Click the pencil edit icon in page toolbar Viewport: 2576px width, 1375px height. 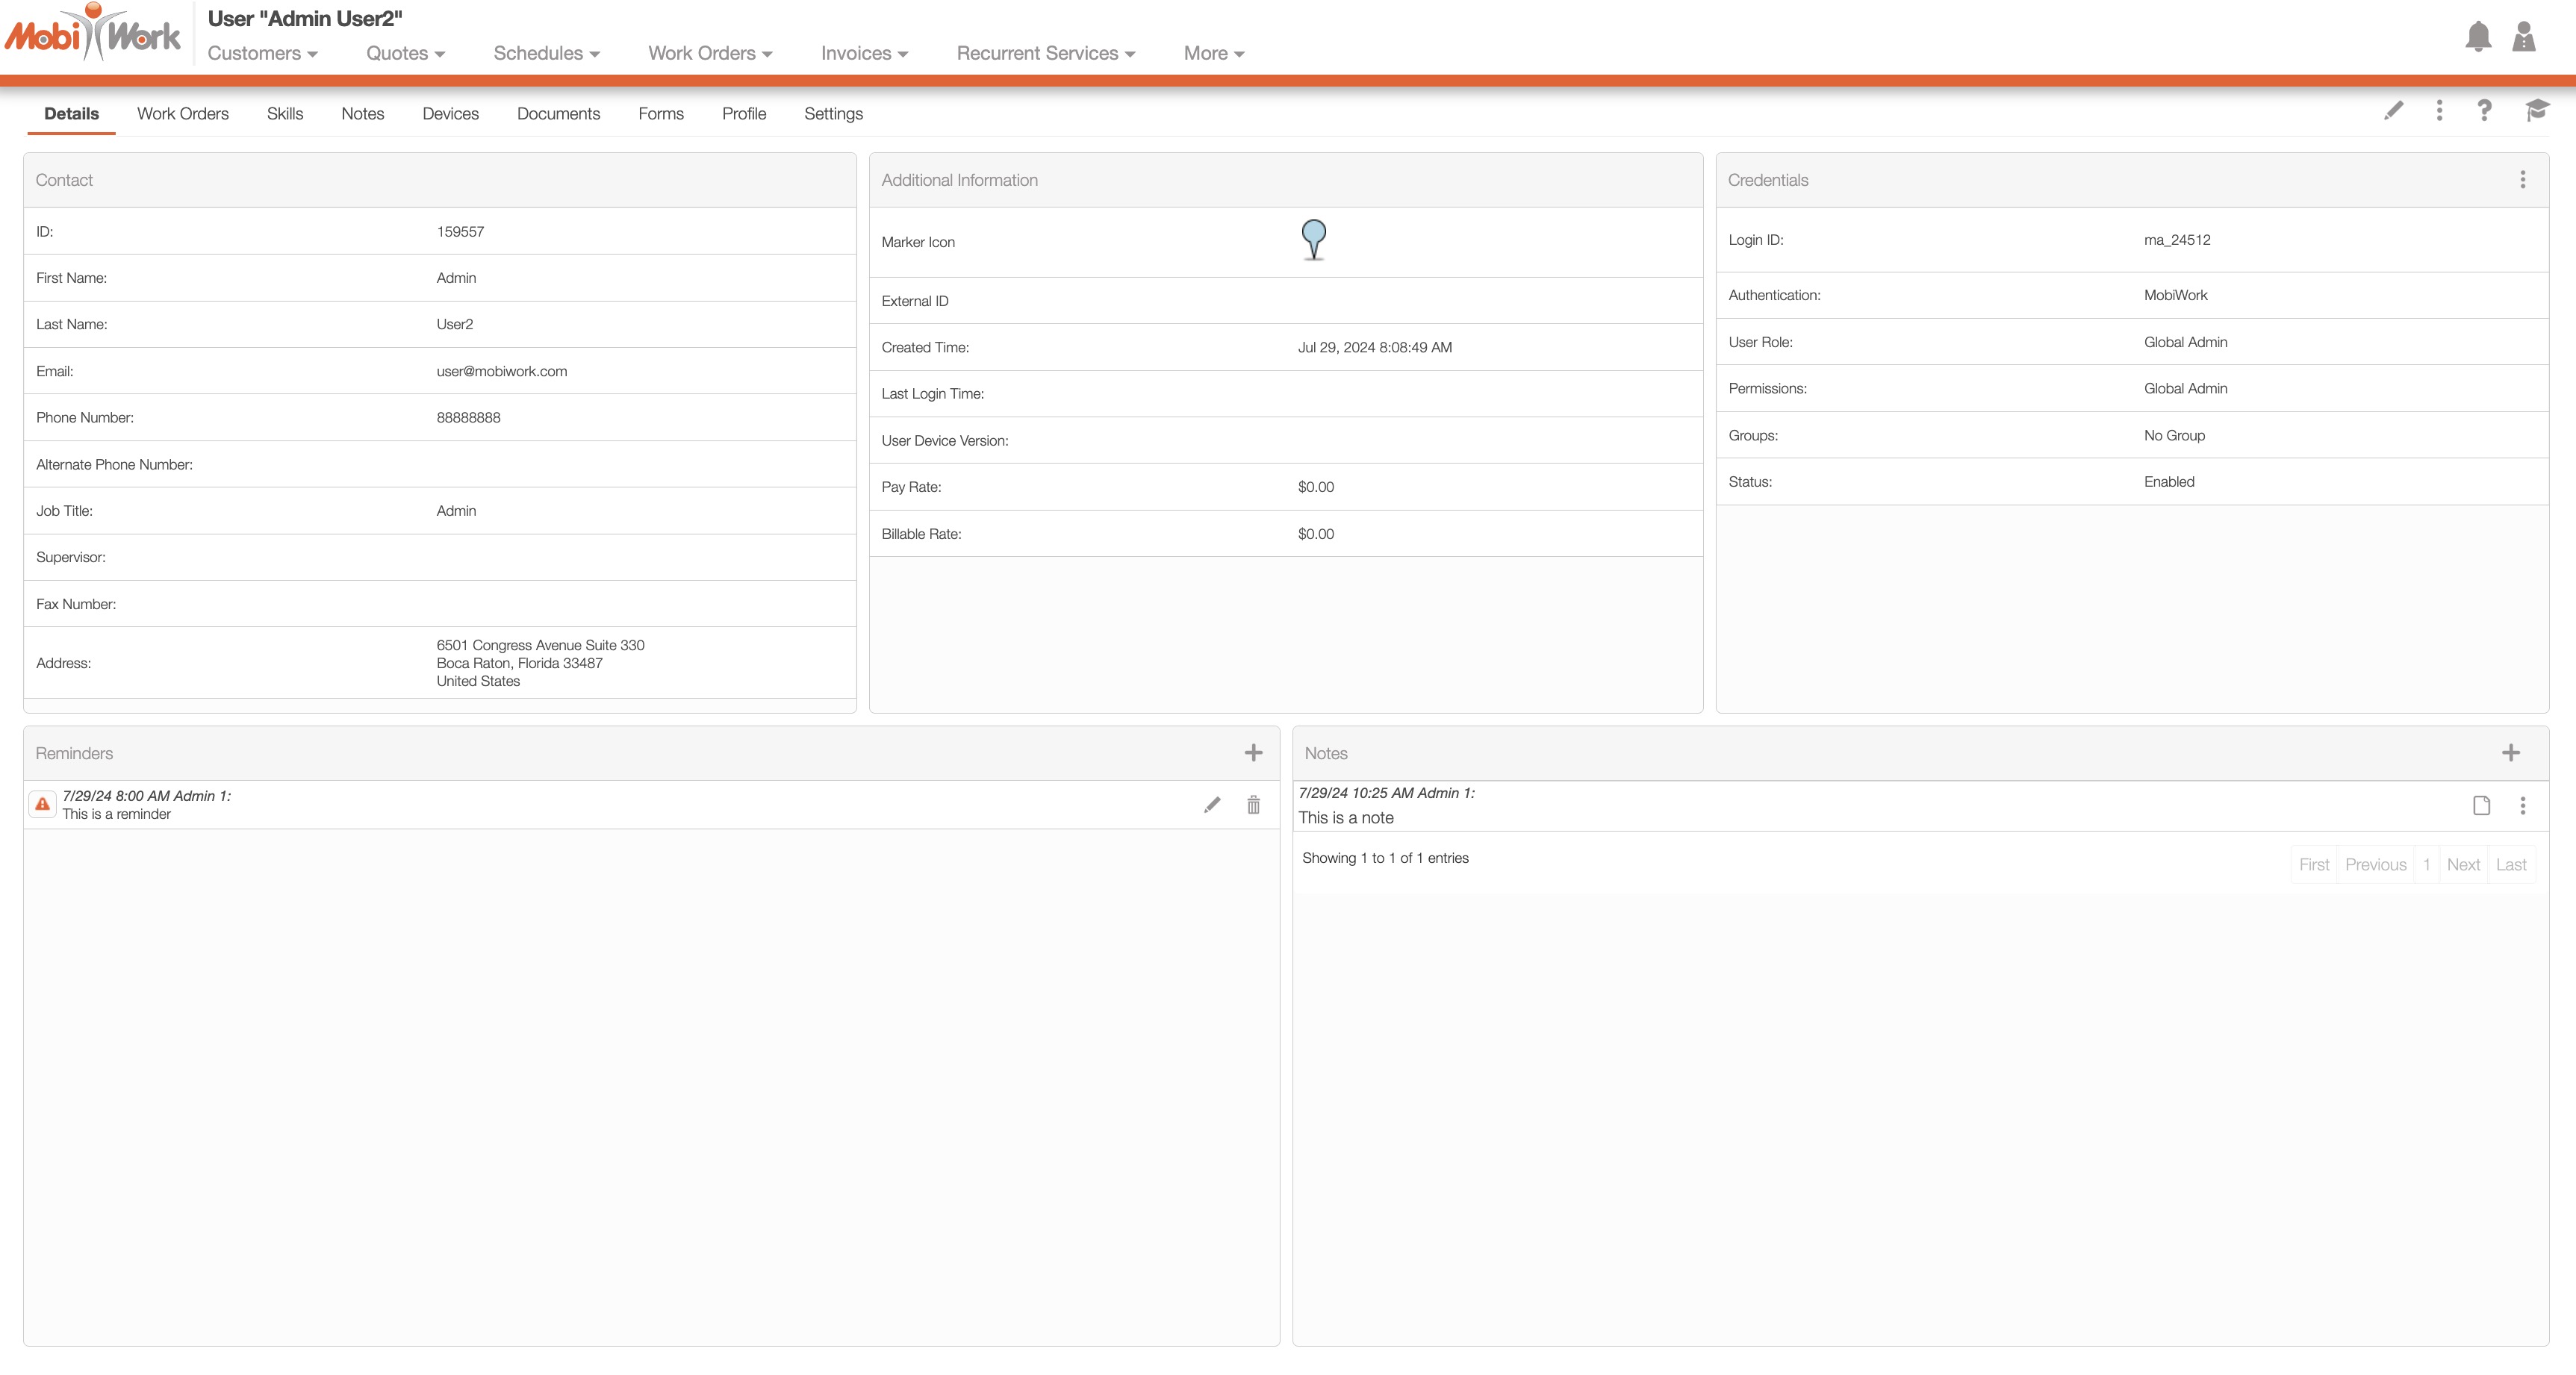[x=2393, y=111]
